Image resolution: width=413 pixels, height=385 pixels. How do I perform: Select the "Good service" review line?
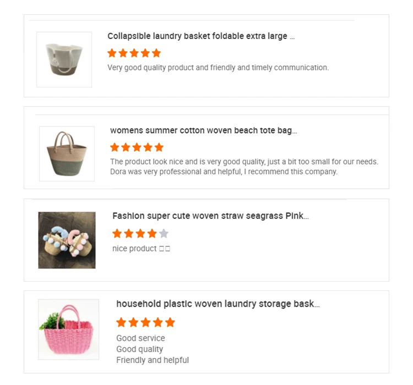point(140,338)
